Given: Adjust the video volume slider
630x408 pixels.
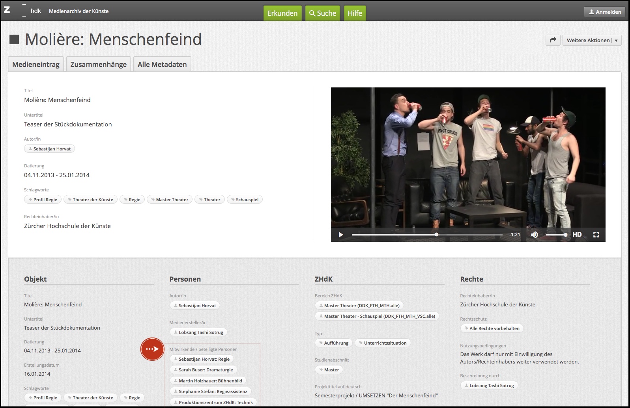Looking at the screenshot, I should click(556, 235).
